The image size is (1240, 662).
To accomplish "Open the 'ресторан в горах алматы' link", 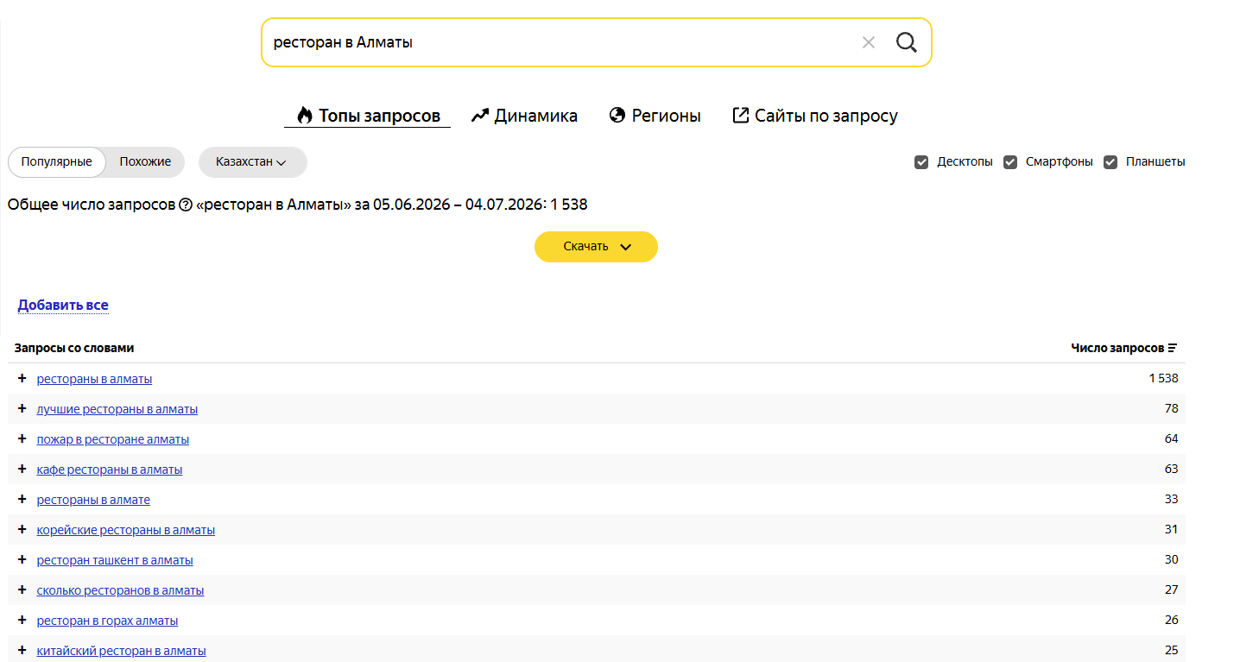I will [107, 621].
